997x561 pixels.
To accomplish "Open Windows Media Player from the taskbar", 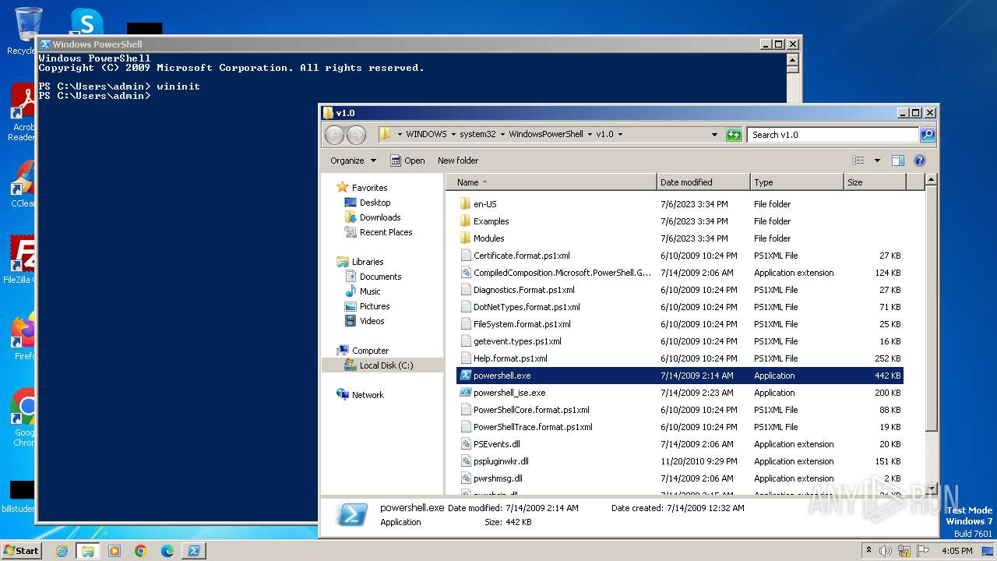I will coord(114,551).
